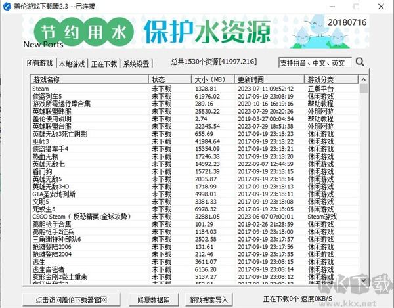Click the app icon in title bar
Screen dimensions: 394x308
click(x=6, y=6)
